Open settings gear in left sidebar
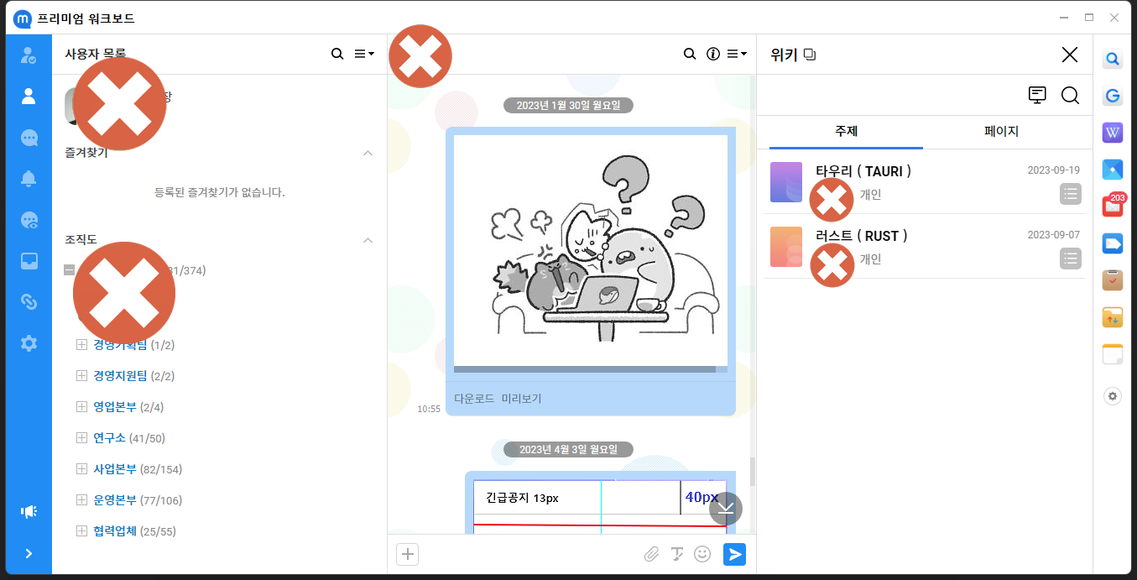The image size is (1137, 580). [29, 343]
